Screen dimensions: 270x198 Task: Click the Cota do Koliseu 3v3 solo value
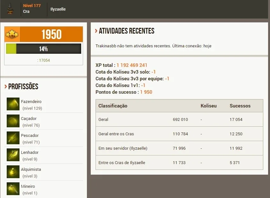pos(153,72)
